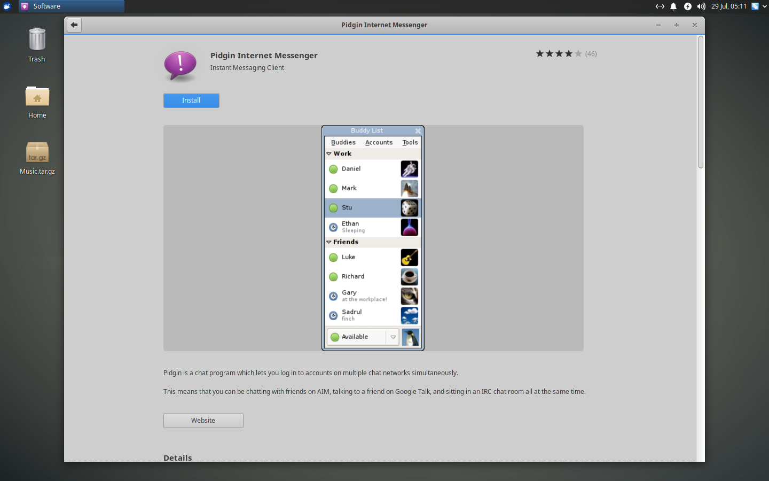Open the Pidgin Website
Screen dimensions: 769x481
point(203,421)
